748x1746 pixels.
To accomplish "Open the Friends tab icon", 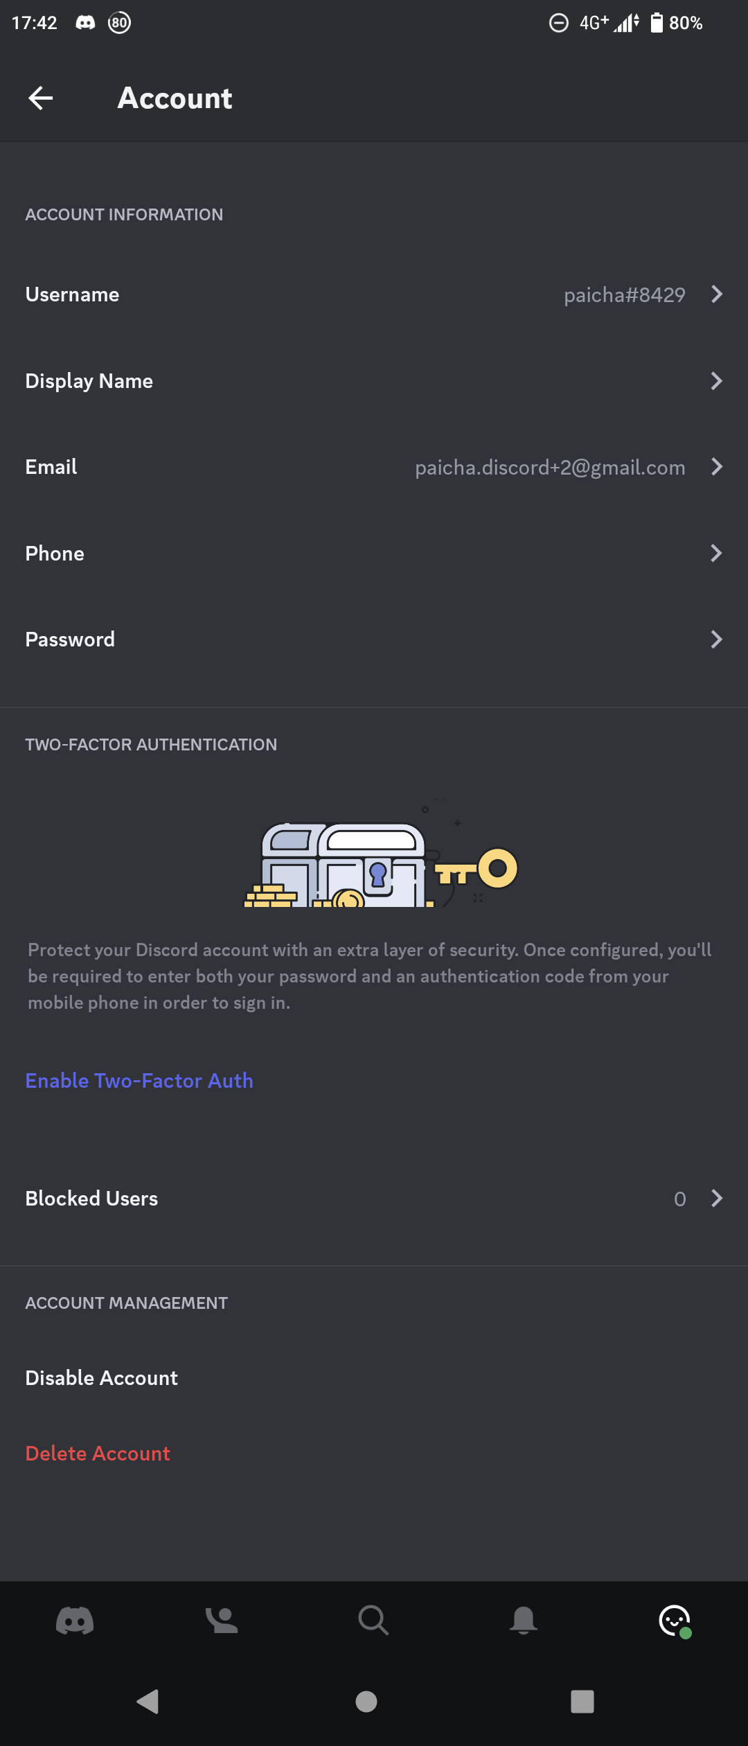I will tap(222, 1621).
